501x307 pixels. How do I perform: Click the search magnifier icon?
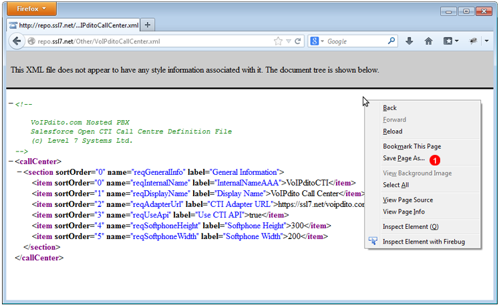[391, 41]
